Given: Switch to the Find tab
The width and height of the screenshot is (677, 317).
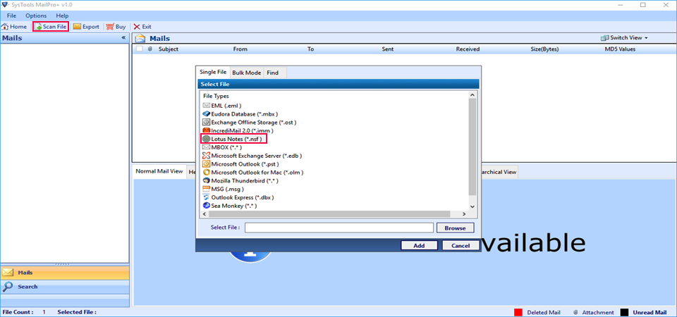Looking at the screenshot, I should (272, 73).
